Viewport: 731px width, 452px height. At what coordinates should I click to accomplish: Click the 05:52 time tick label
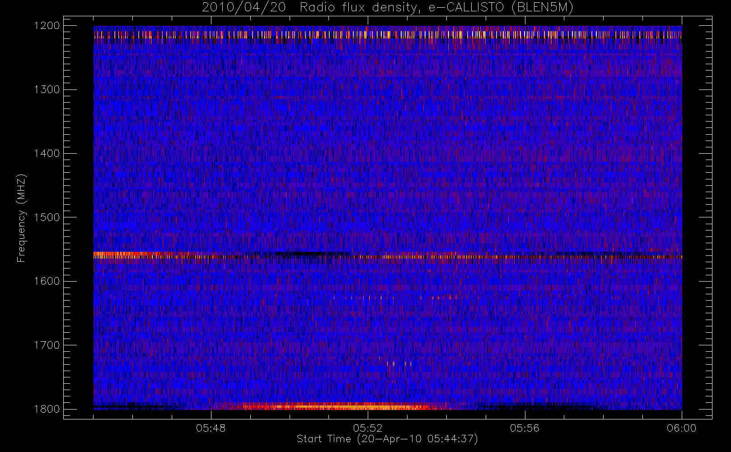click(368, 428)
